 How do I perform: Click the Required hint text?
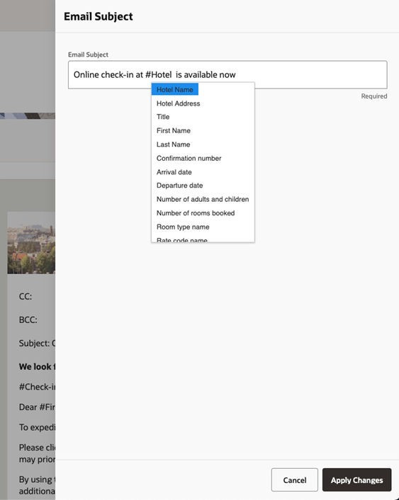[x=374, y=96]
